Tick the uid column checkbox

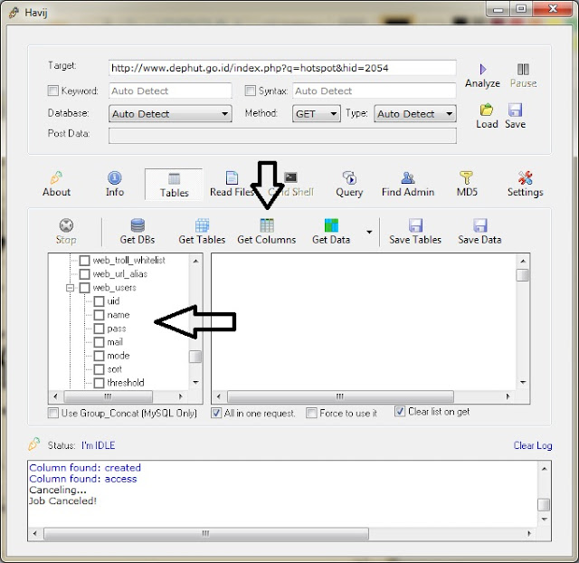click(x=99, y=301)
